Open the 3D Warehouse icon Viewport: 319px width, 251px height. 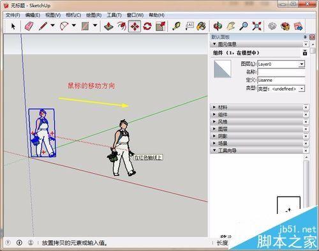pyautogui.click(x=272, y=26)
